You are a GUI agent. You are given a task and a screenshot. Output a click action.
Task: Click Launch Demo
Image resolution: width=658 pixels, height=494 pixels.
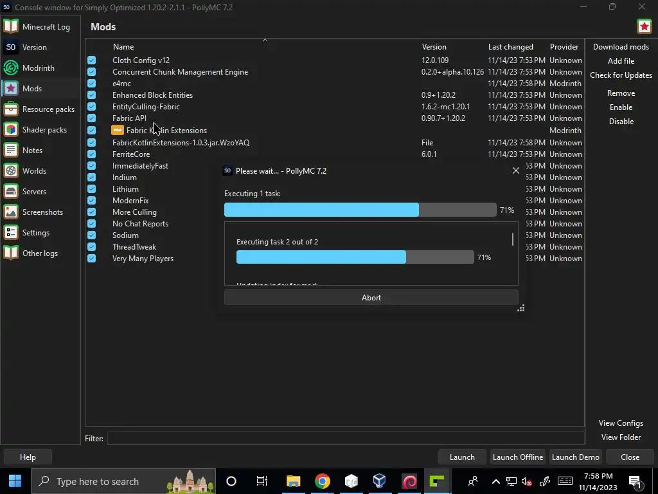575,457
